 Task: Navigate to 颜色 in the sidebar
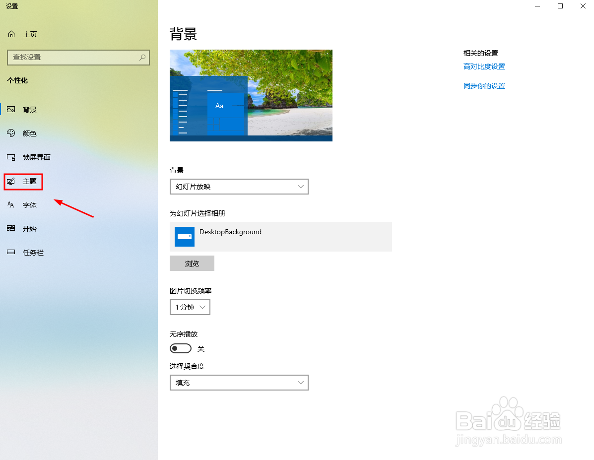(29, 133)
